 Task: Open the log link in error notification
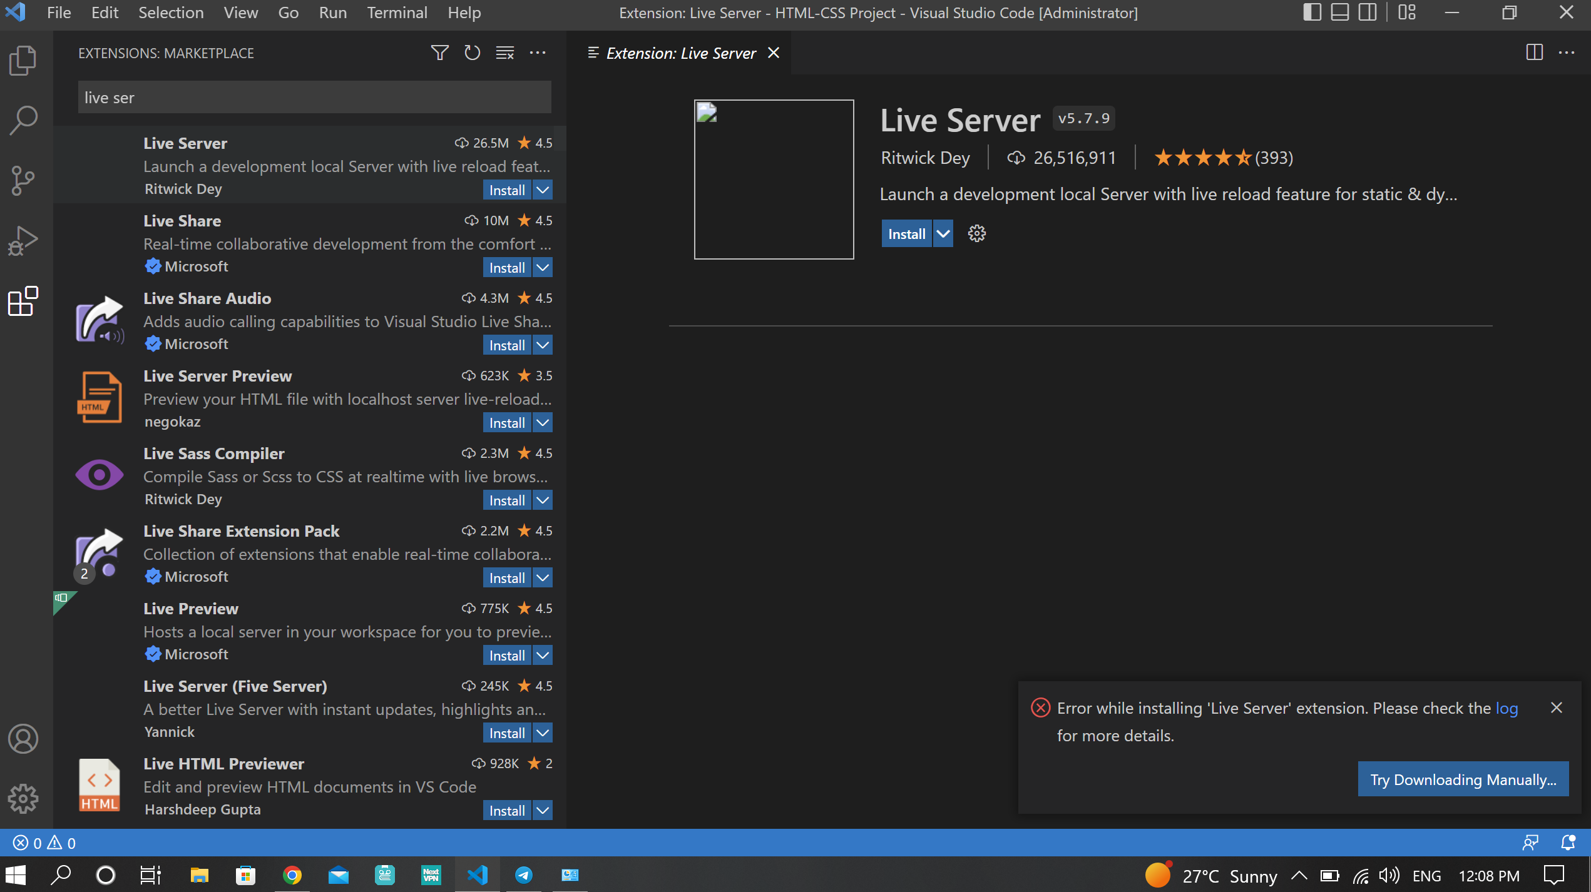tap(1507, 708)
